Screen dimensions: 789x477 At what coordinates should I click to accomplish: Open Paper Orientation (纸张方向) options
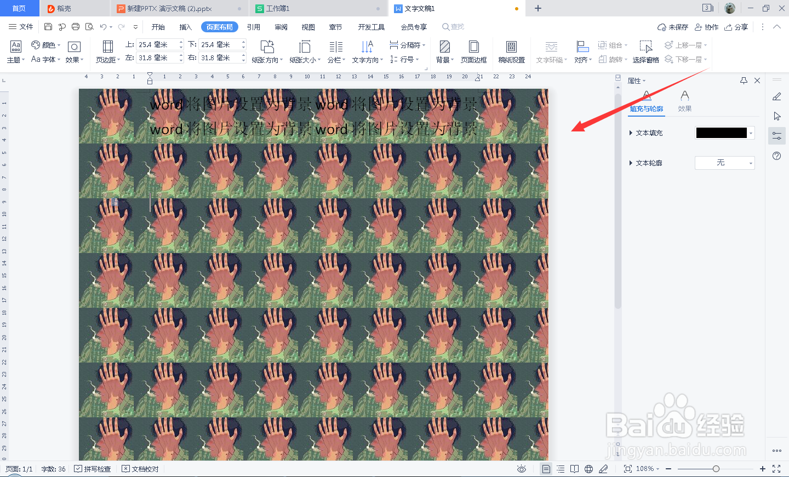[x=267, y=52]
